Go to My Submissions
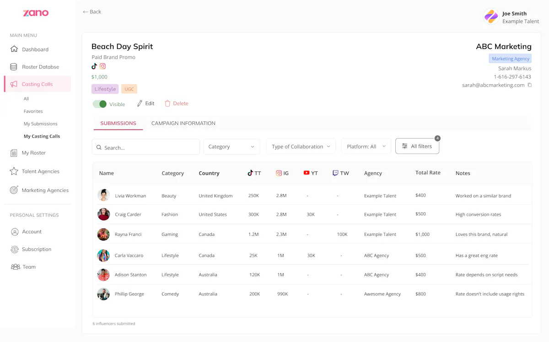549x342 pixels. 41,124
